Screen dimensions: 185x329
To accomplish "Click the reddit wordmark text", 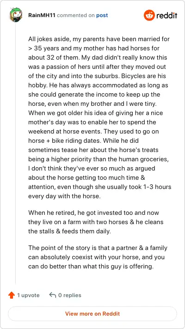I will click(x=167, y=15).
